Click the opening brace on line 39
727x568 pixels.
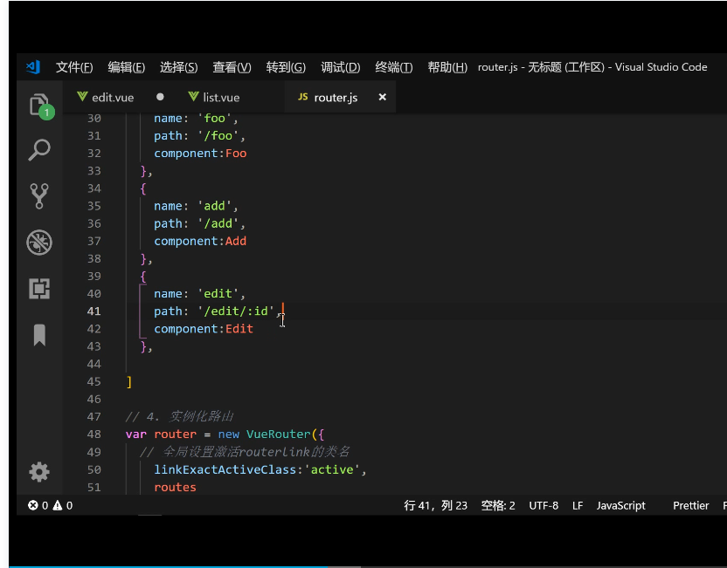tap(143, 277)
